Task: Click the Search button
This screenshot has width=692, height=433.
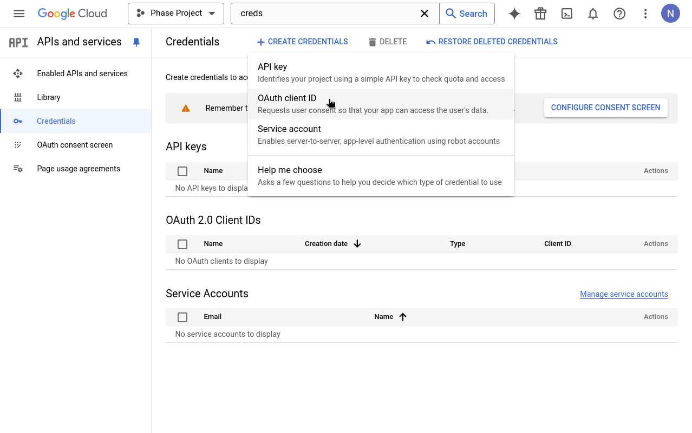Action: pyautogui.click(x=467, y=14)
